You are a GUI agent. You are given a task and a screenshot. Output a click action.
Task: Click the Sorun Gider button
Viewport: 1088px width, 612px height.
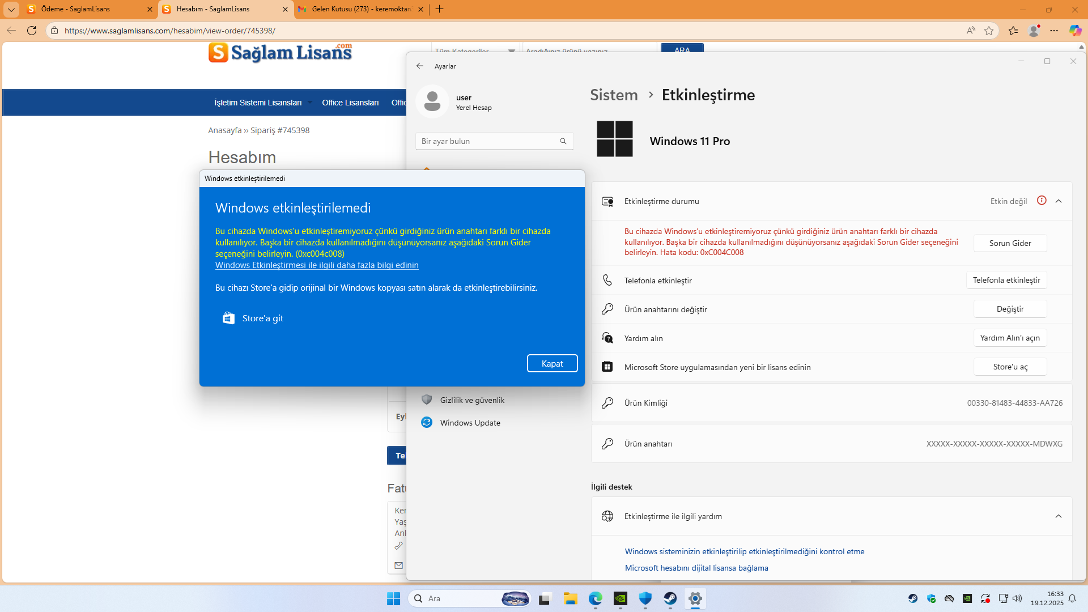pyautogui.click(x=1010, y=243)
